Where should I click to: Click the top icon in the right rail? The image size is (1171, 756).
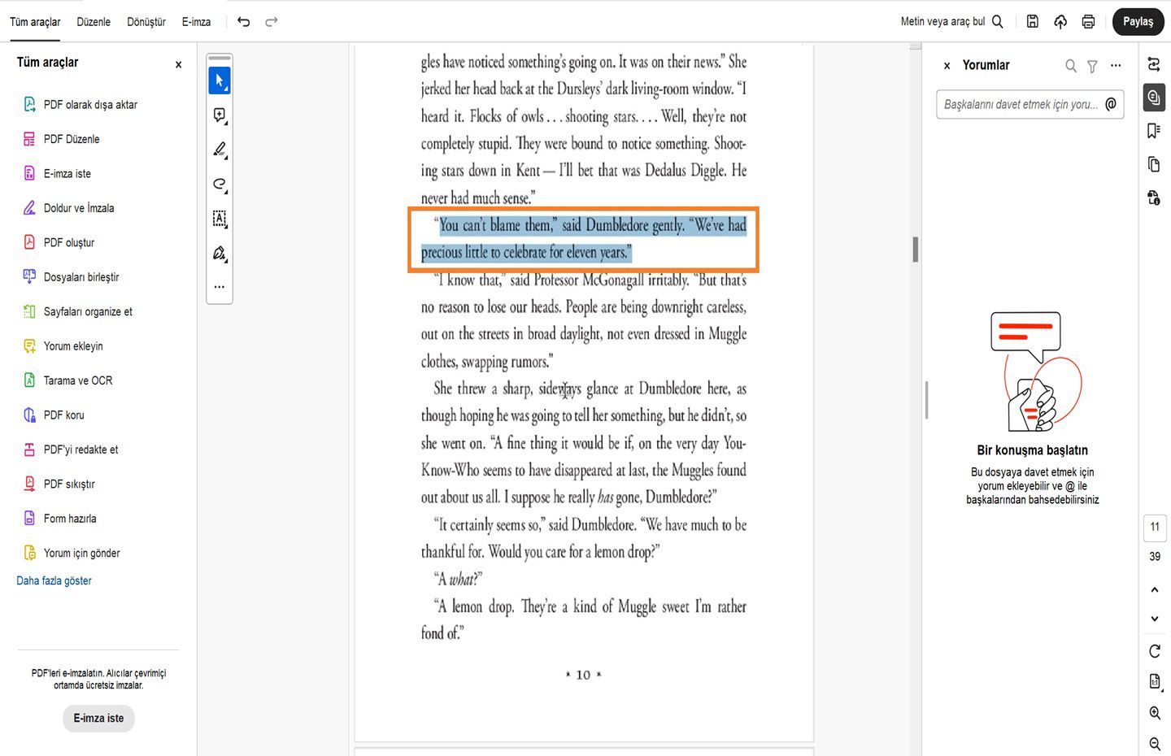[x=1153, y=64]
